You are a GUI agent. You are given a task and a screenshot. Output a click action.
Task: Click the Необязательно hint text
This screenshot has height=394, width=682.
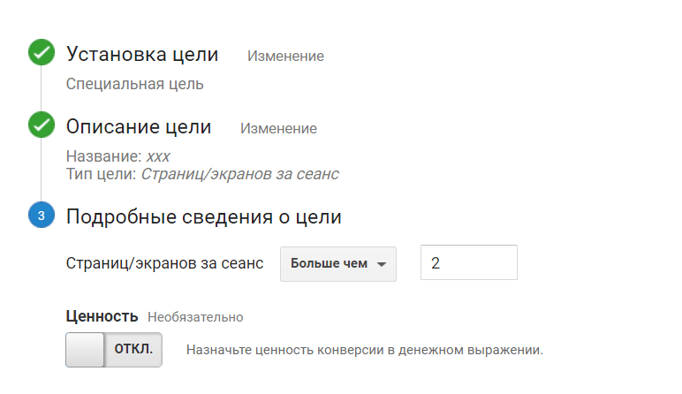click(x=195, y=317)
